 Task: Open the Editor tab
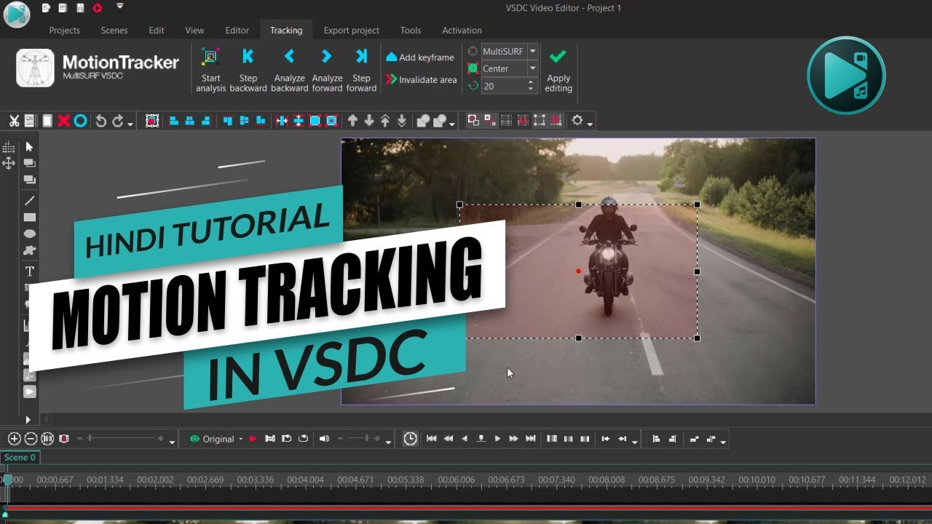[237, 31]
